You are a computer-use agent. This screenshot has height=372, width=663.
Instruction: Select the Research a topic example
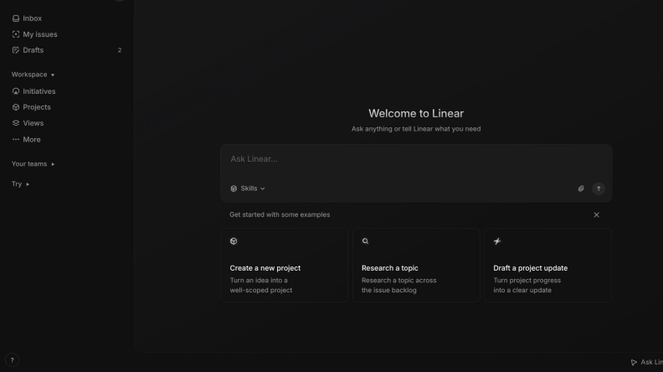416,266
